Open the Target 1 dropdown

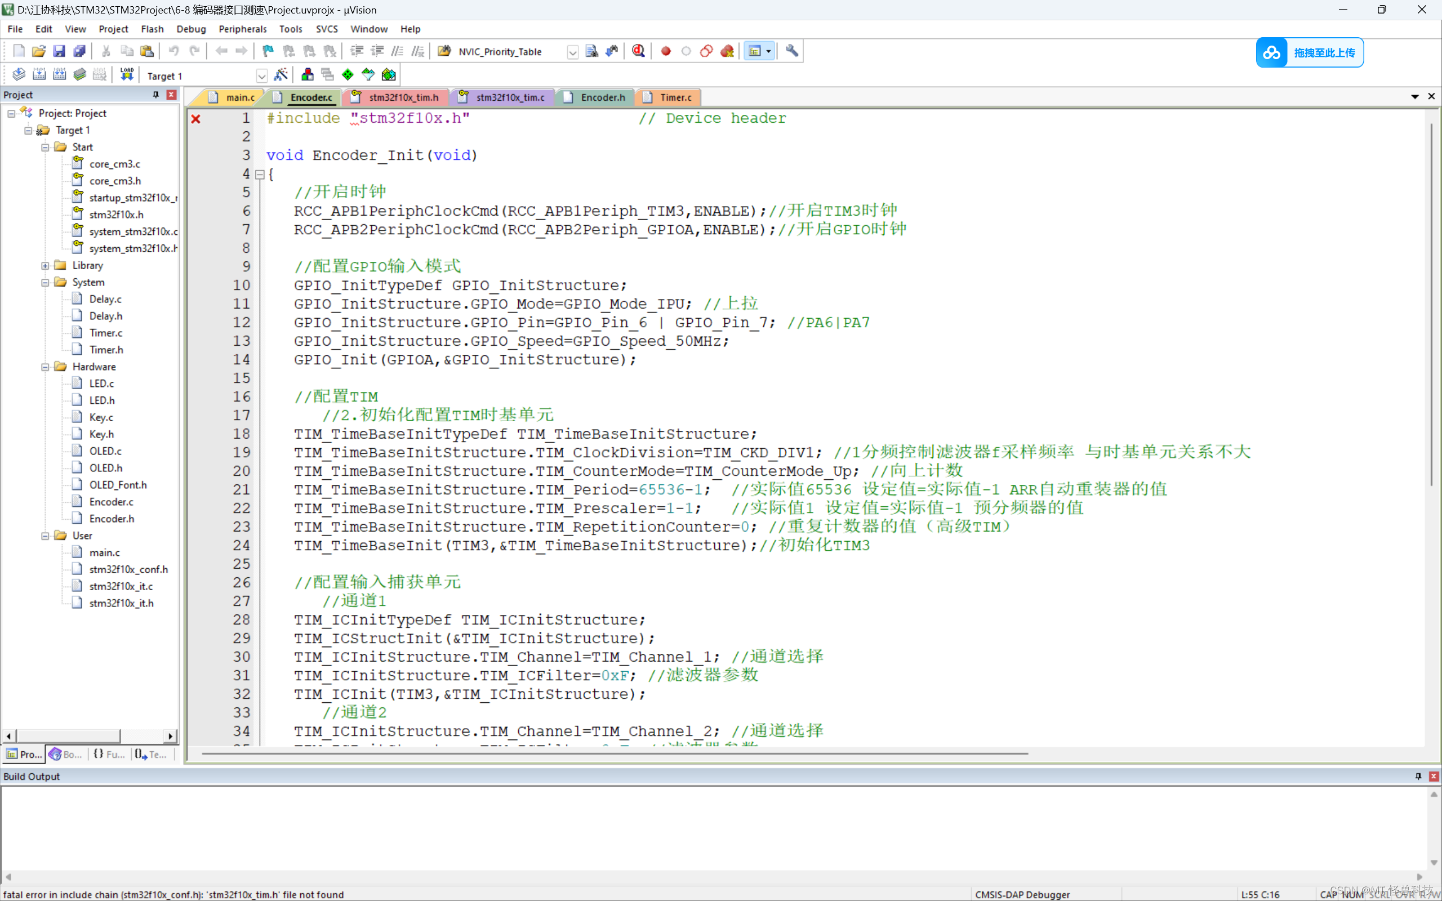[x=261, y=76]
